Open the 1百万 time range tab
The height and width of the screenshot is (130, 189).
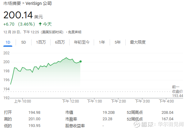click(41, 42)
